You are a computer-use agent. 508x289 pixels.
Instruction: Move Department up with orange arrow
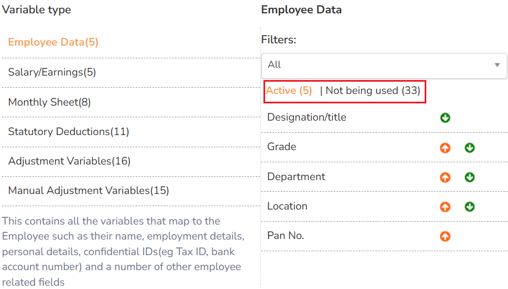[x=445, y=177]
